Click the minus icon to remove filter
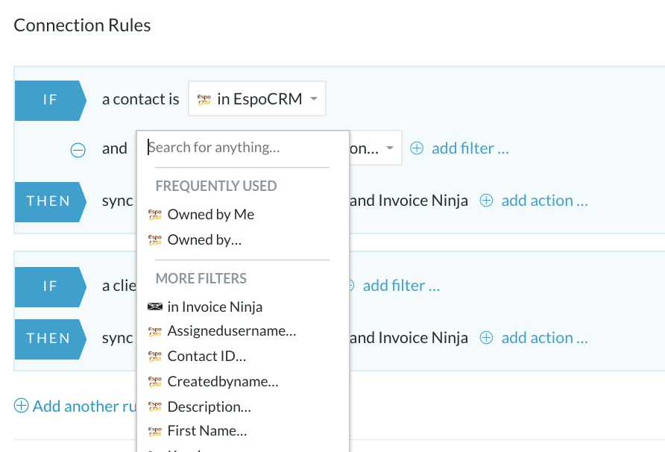Screen dimensions: 665x452 click(78, 149)
